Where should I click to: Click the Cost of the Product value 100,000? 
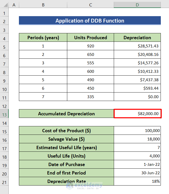click(x=137, y=131)
